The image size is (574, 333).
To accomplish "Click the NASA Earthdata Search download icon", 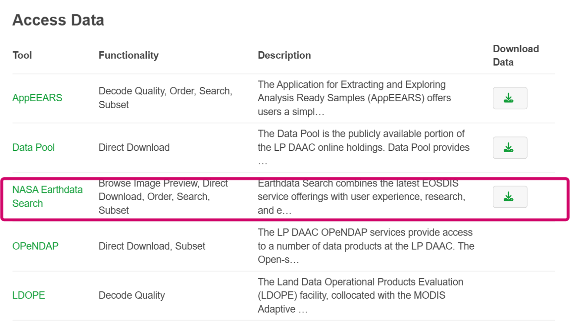I will click(510, 196).
